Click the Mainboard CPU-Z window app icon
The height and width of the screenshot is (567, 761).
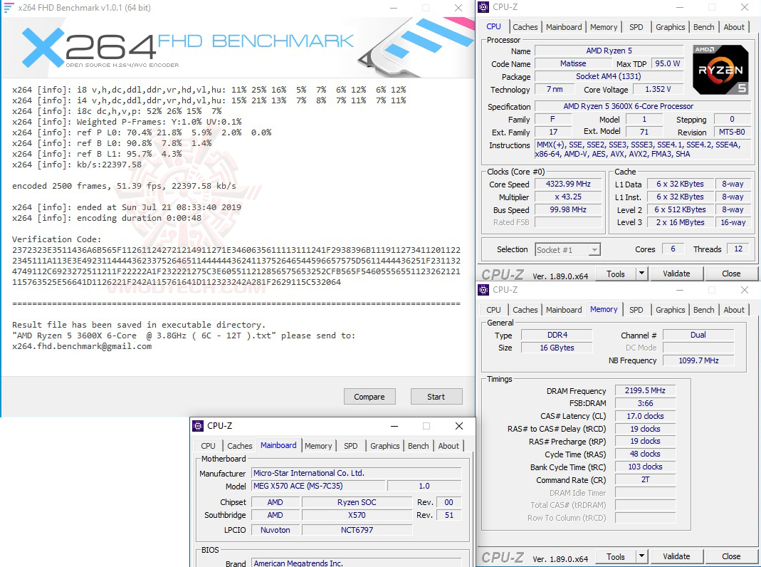coord(198,426)
